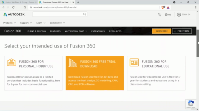Click the globe US region selector
Screen dimensions: 199x111
coord(168,14)
